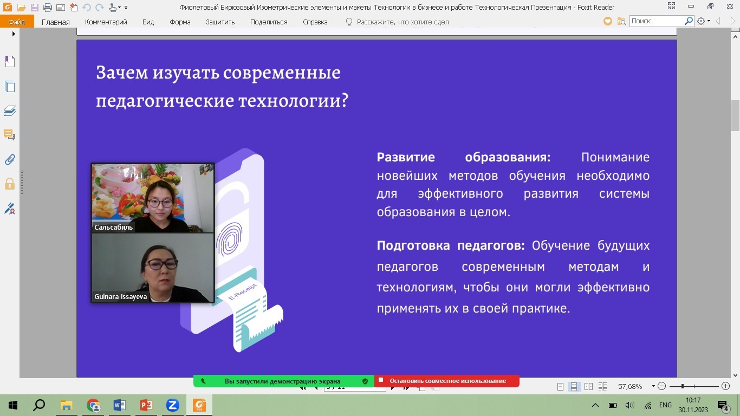Open the Комментарий ribbon tab

click(106, 22)
